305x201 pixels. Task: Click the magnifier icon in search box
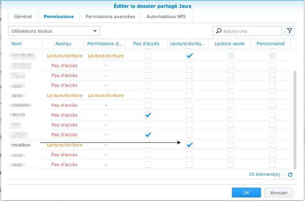tap(219, 31)
